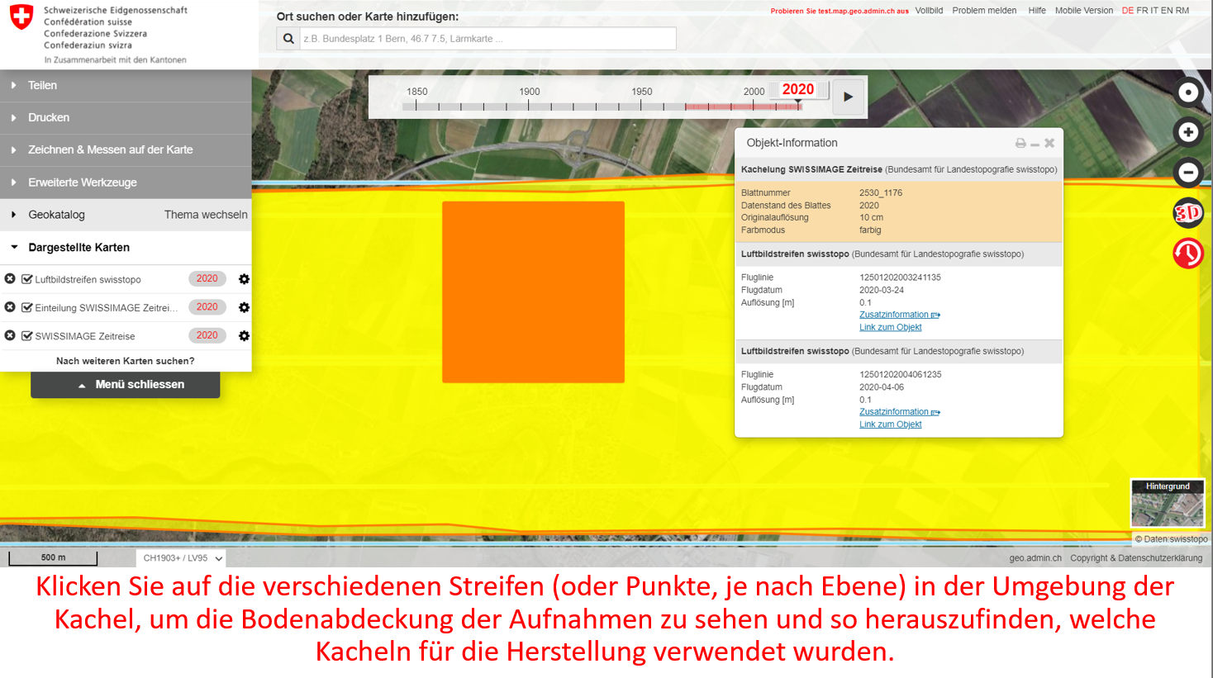The image size is (1213, 678).
Task: Expand the Drucken menu section
Action: pos(49,117)
